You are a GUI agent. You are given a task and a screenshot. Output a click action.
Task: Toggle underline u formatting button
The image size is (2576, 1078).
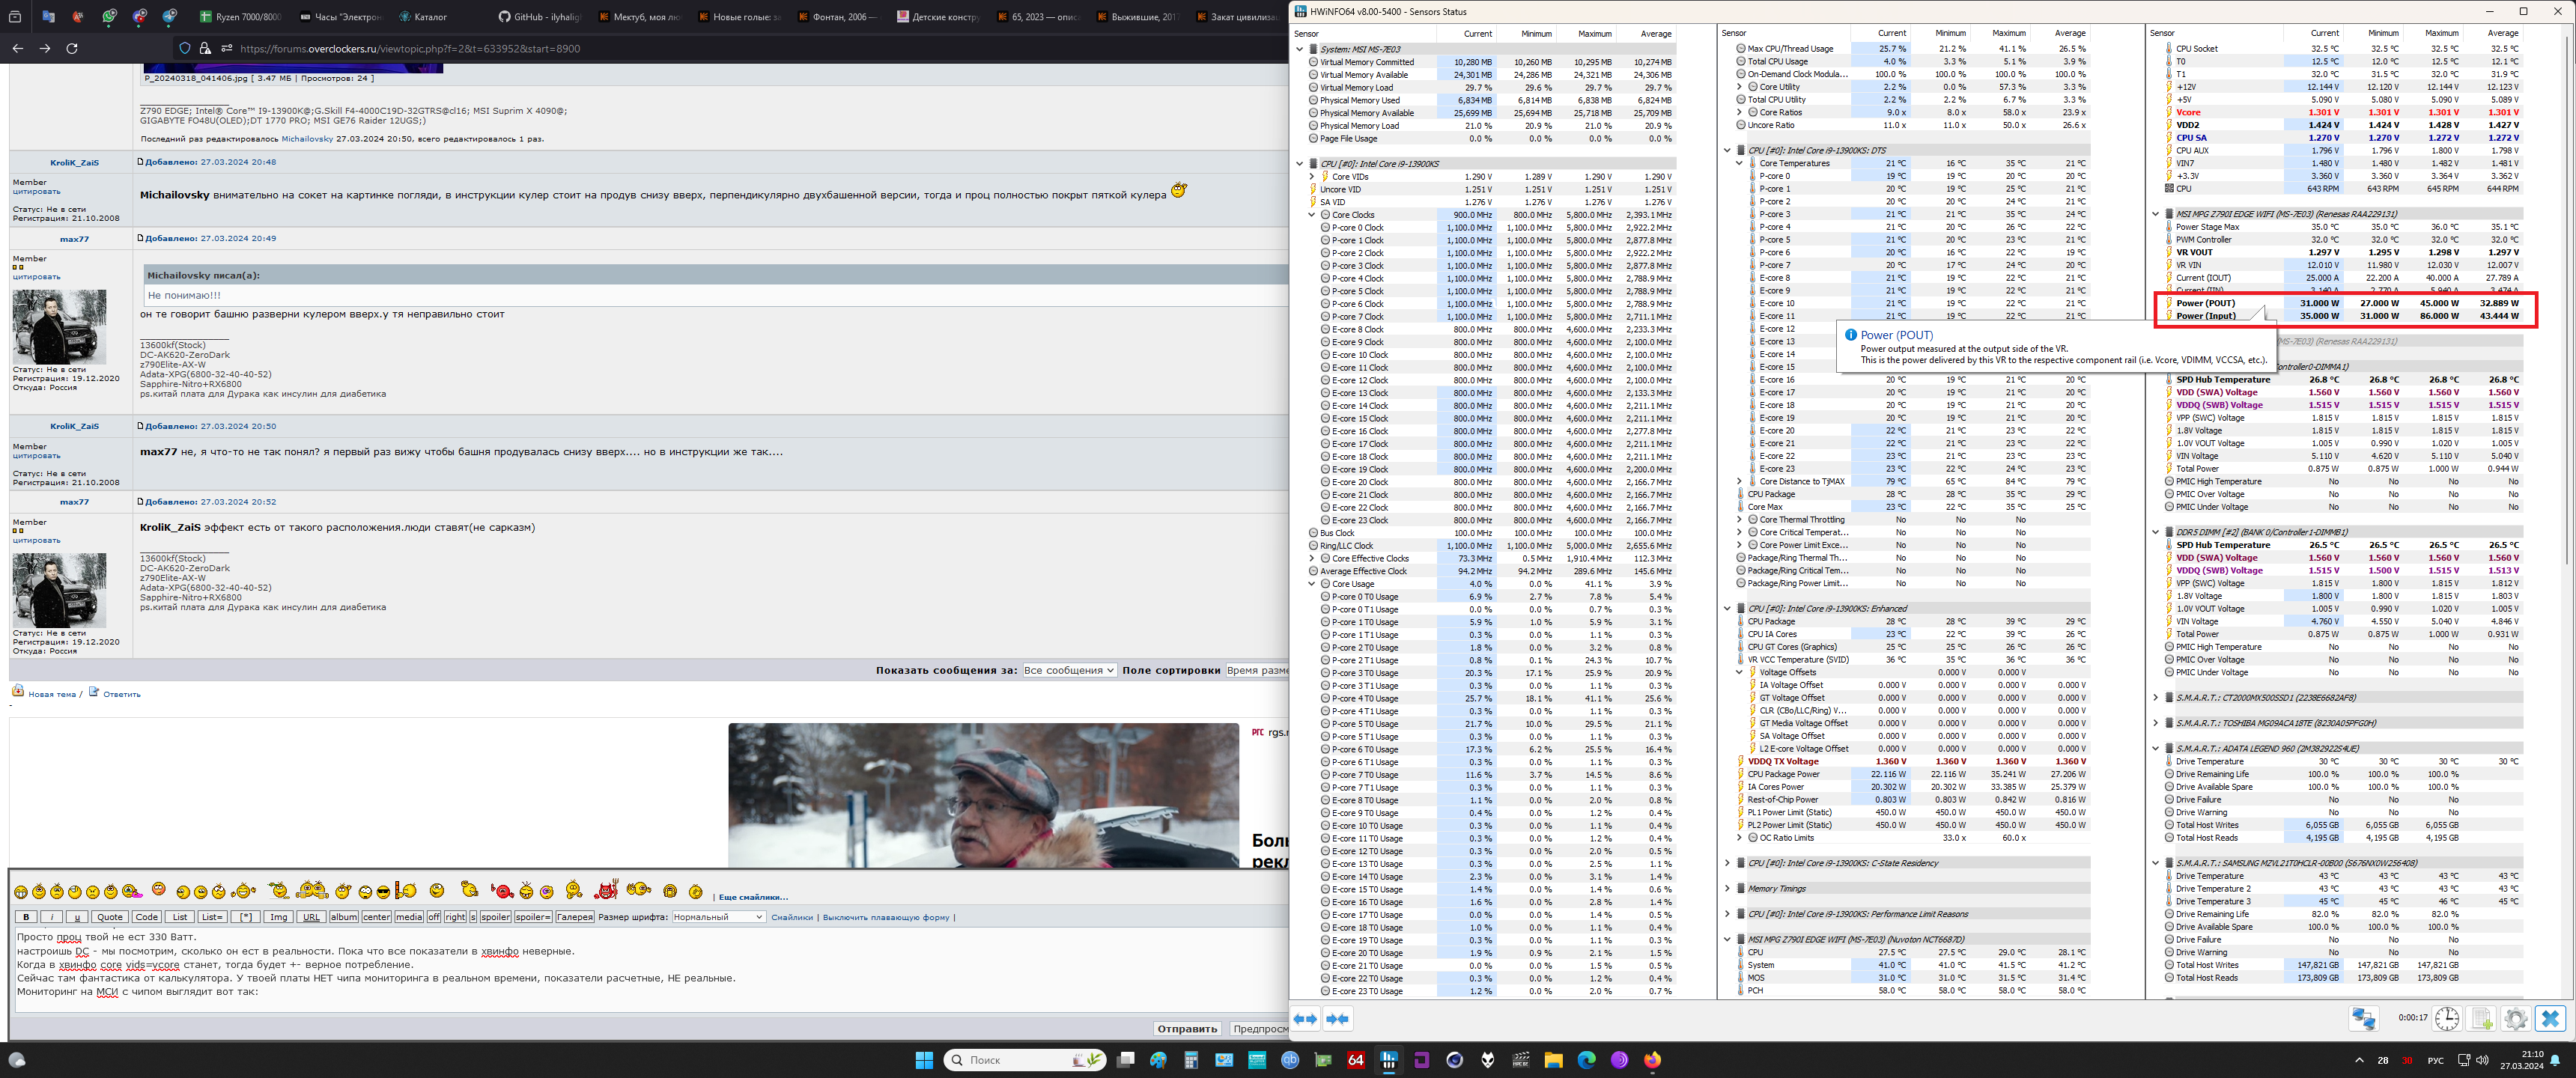77,917
